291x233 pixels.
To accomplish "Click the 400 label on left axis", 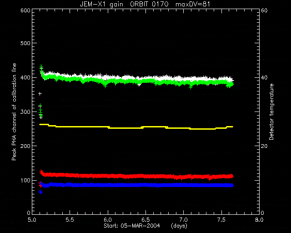I will tap(25, 77).
